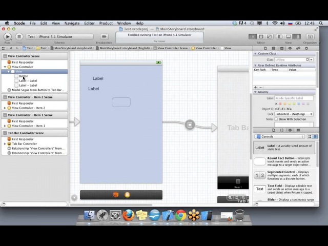The height and width of the screenshot is (246, 328).
Task: Go back in the jump bar history
Action: (11, 48)
